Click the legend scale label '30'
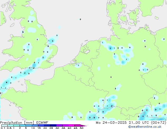 (57, 128)
